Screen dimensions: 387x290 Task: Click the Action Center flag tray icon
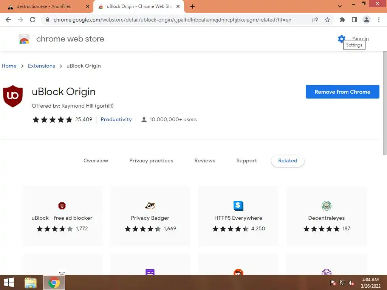[333, 283]
